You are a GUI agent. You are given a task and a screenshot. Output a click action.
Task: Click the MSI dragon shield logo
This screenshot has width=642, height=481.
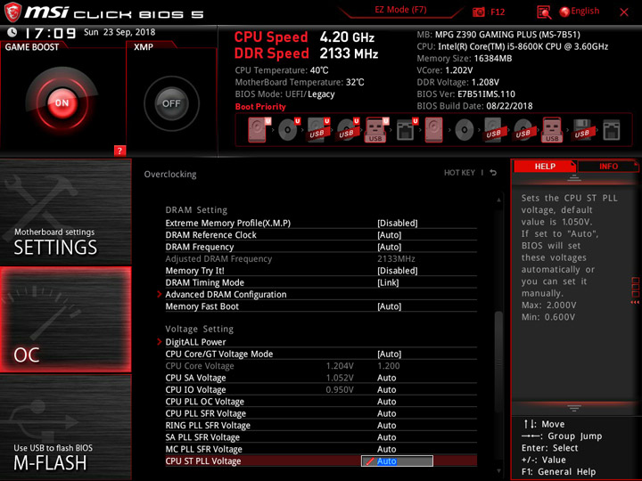pos(12,12)
